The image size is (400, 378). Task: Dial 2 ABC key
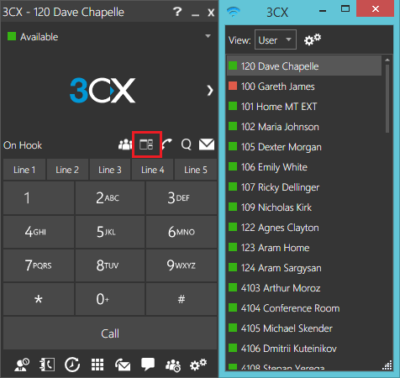[x=110, y=198]
